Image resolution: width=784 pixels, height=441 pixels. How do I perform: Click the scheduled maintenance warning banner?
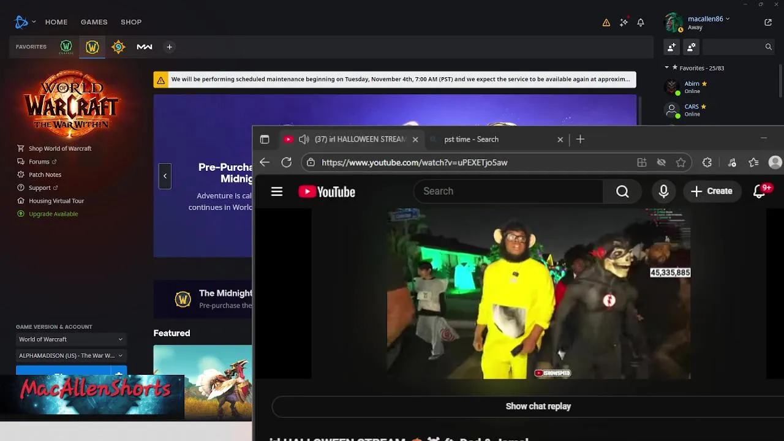tap(395, 80)
